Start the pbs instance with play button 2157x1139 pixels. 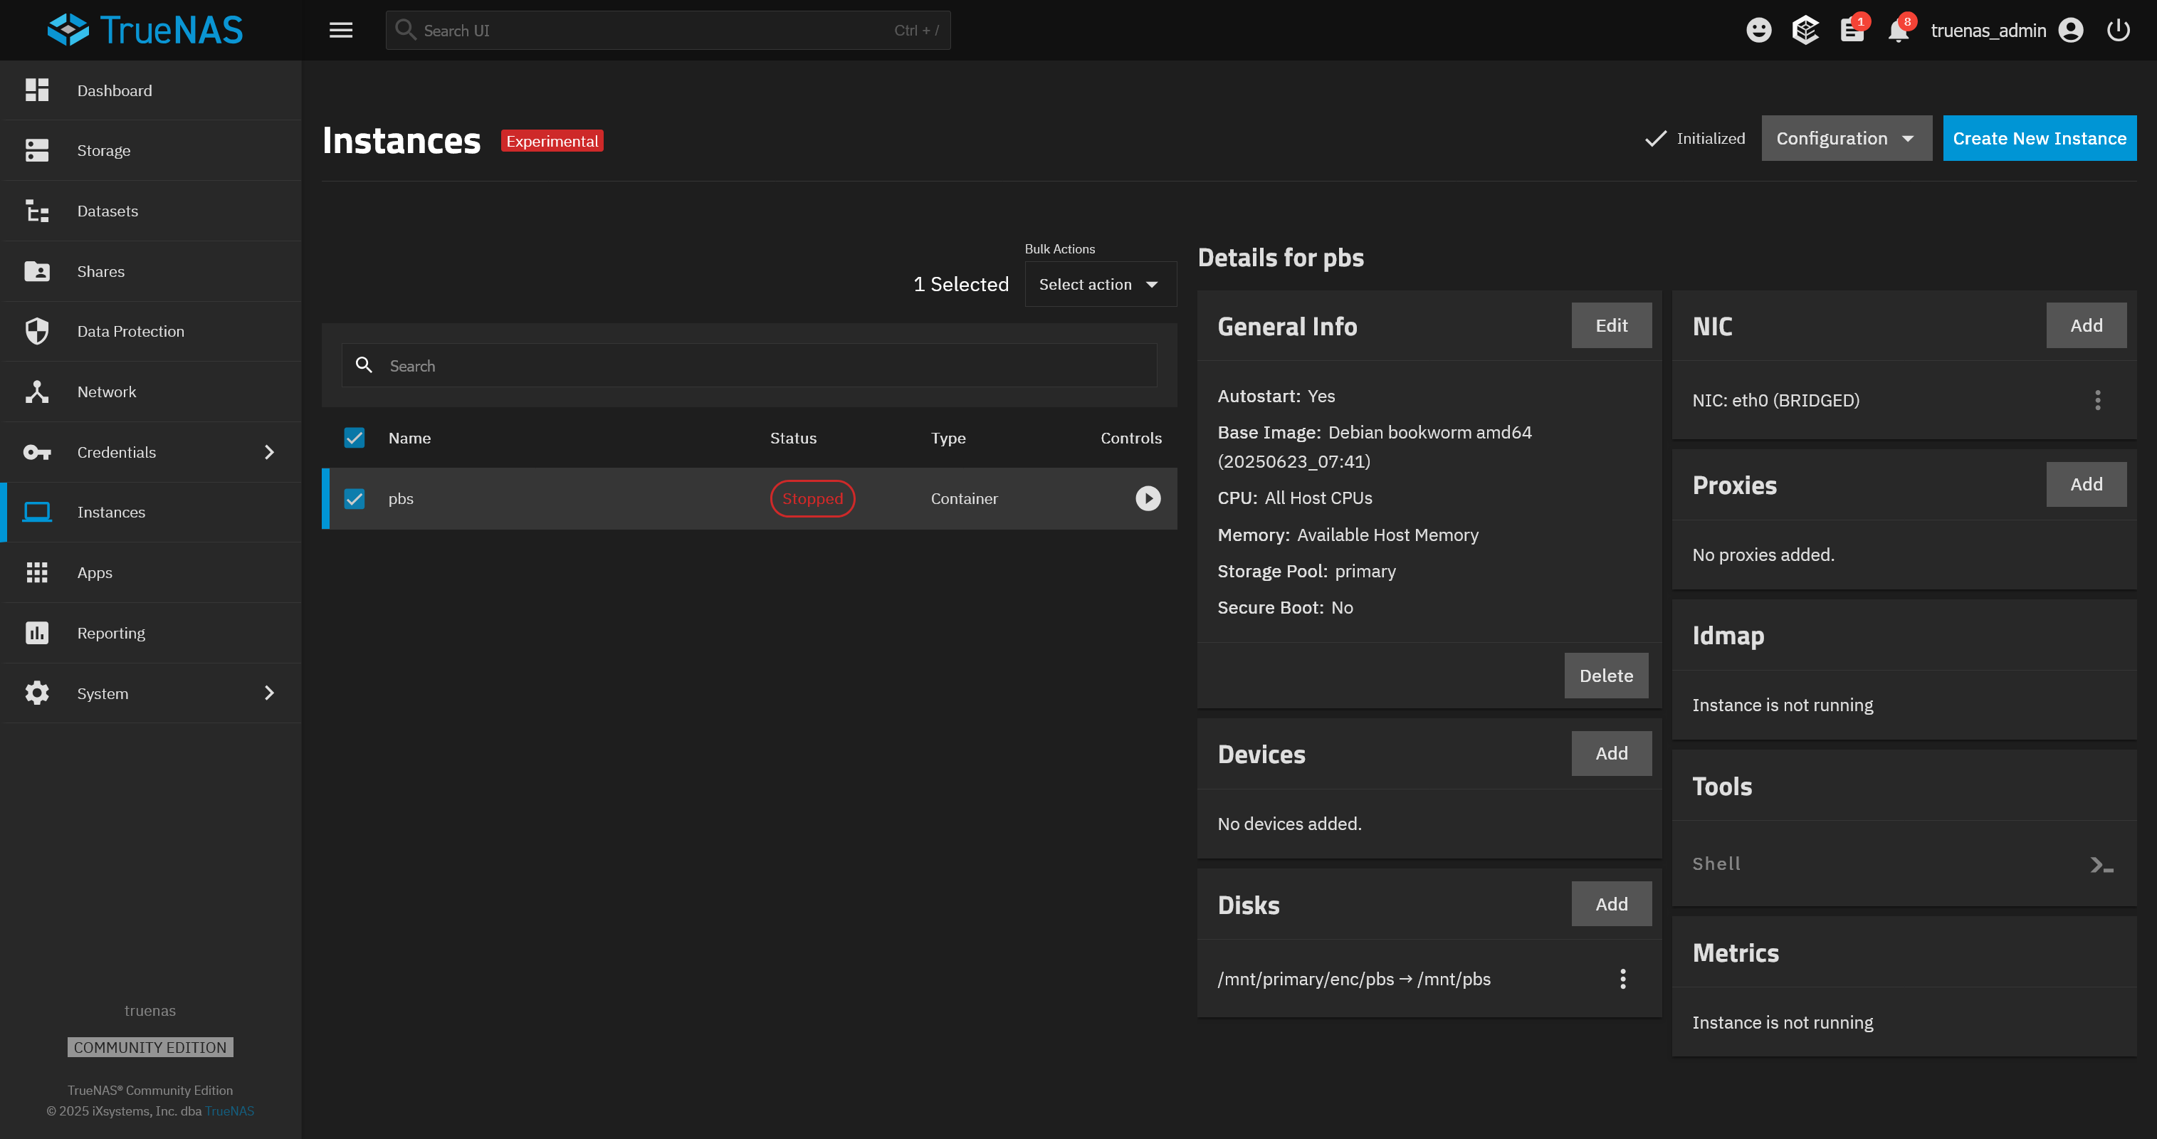[x=1148, y=498]
